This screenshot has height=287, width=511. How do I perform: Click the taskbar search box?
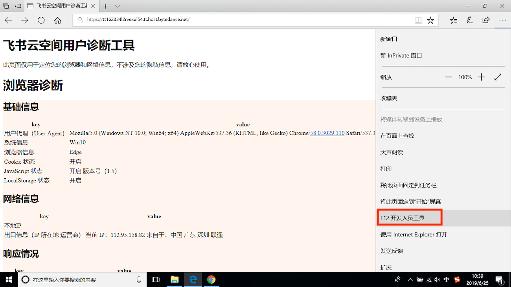[82, 280]
